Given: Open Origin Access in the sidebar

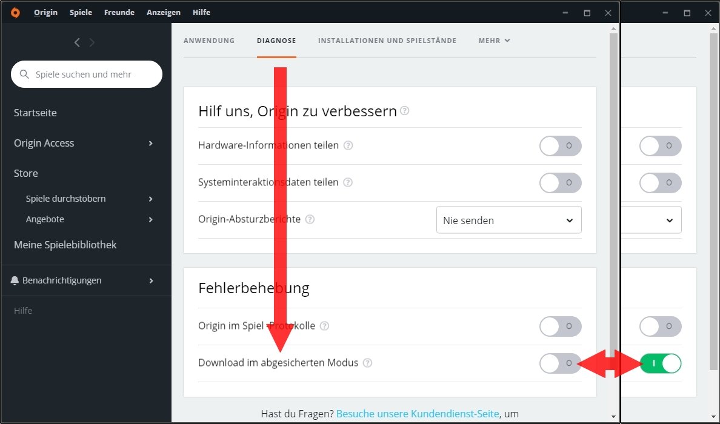Looking at the screenshot, I should (x=44, y=143).
